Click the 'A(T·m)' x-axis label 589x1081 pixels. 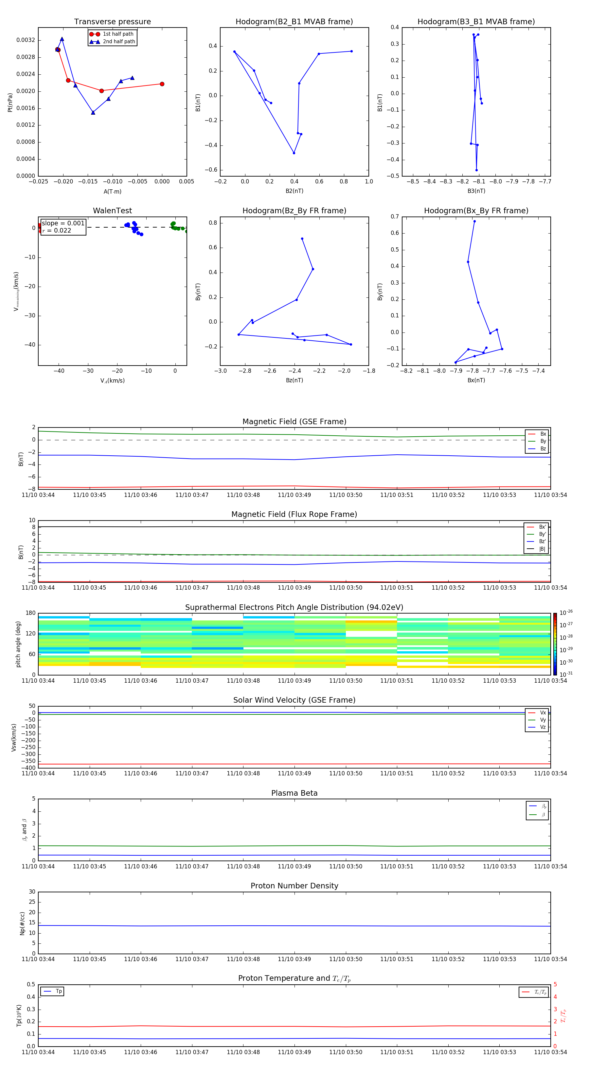coord(112,192)
